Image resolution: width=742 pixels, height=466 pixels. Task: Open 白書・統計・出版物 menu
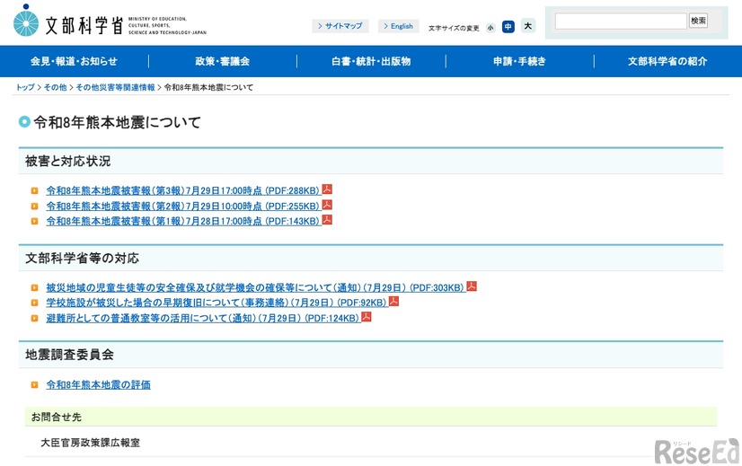coord(371,61)
